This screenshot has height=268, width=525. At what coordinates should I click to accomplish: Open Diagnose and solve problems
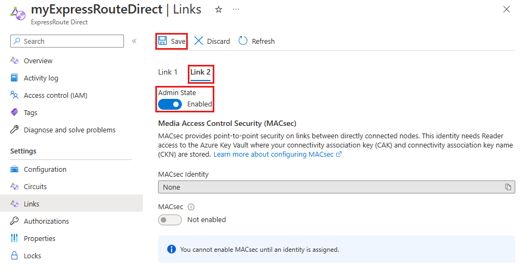pyautogui.click(x=69, y=130)
